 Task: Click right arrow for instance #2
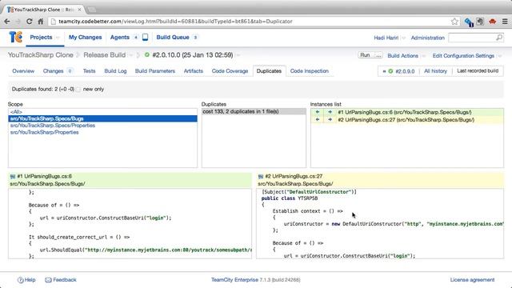pos(330,119)
